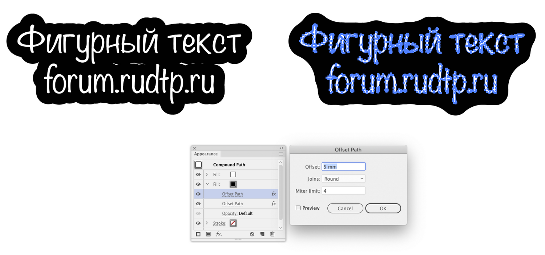Click the Clear Appearance icon
The image size is (545, 255).
click(x=252, y=234)
